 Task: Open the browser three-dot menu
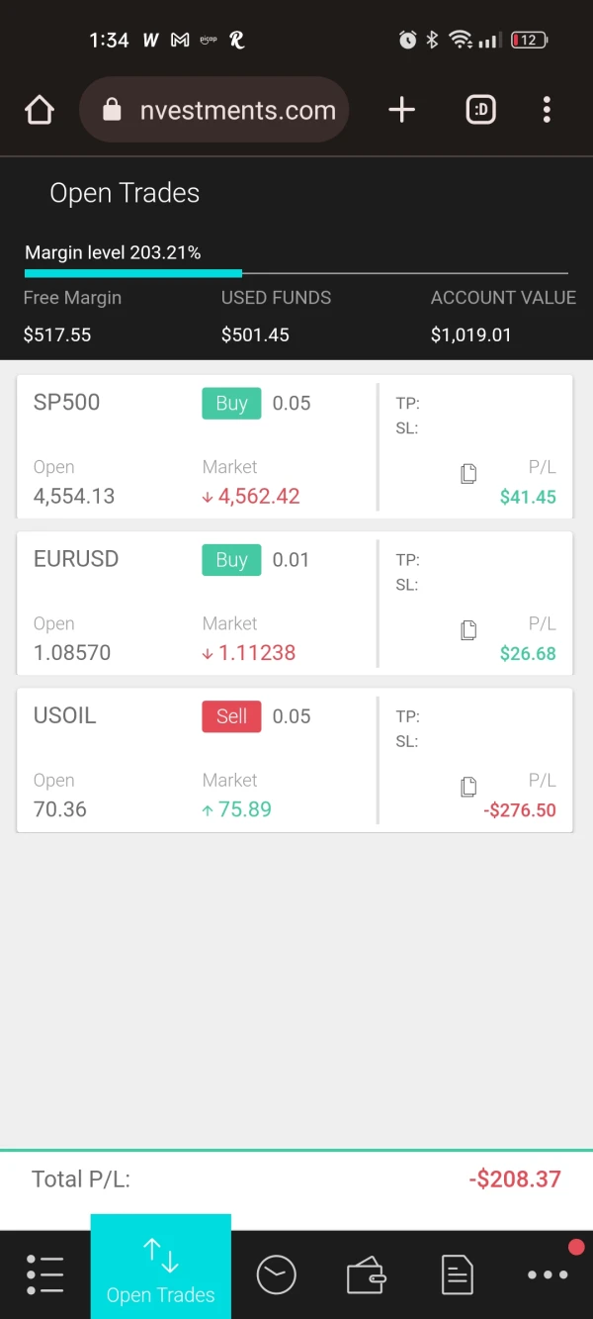pos(547,110)
